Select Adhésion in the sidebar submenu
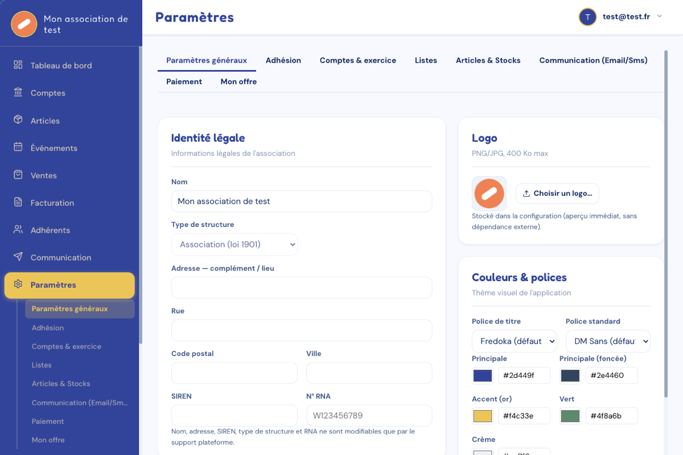 [80, 328]
